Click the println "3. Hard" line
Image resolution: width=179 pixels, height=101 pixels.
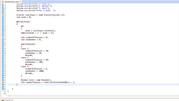[33, 8]
